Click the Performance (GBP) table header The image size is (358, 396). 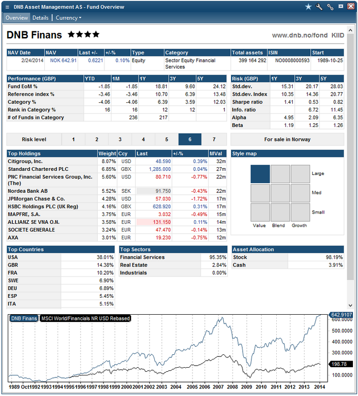pos(45,79)
